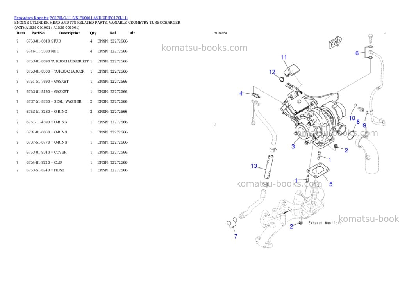Click the Item column header
This screenshot has width=400, height=283.
coord(21,33)
